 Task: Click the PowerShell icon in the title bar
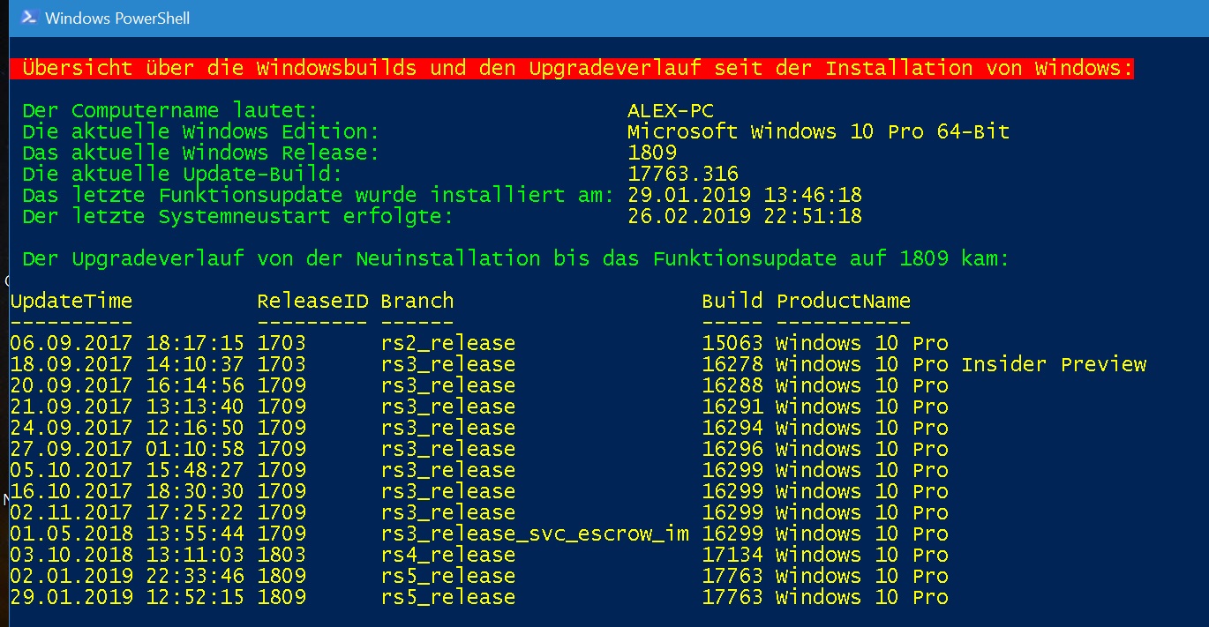coord(29,18)
